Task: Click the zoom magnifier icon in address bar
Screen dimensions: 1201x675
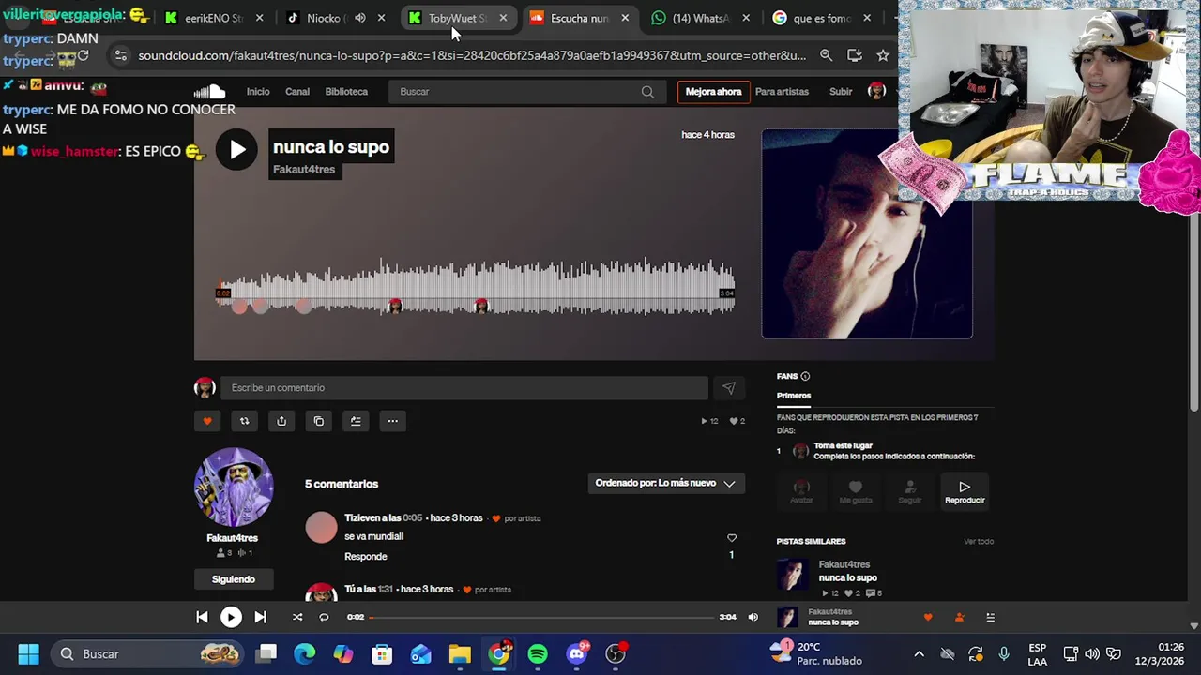Action: (x=826, y=55)
